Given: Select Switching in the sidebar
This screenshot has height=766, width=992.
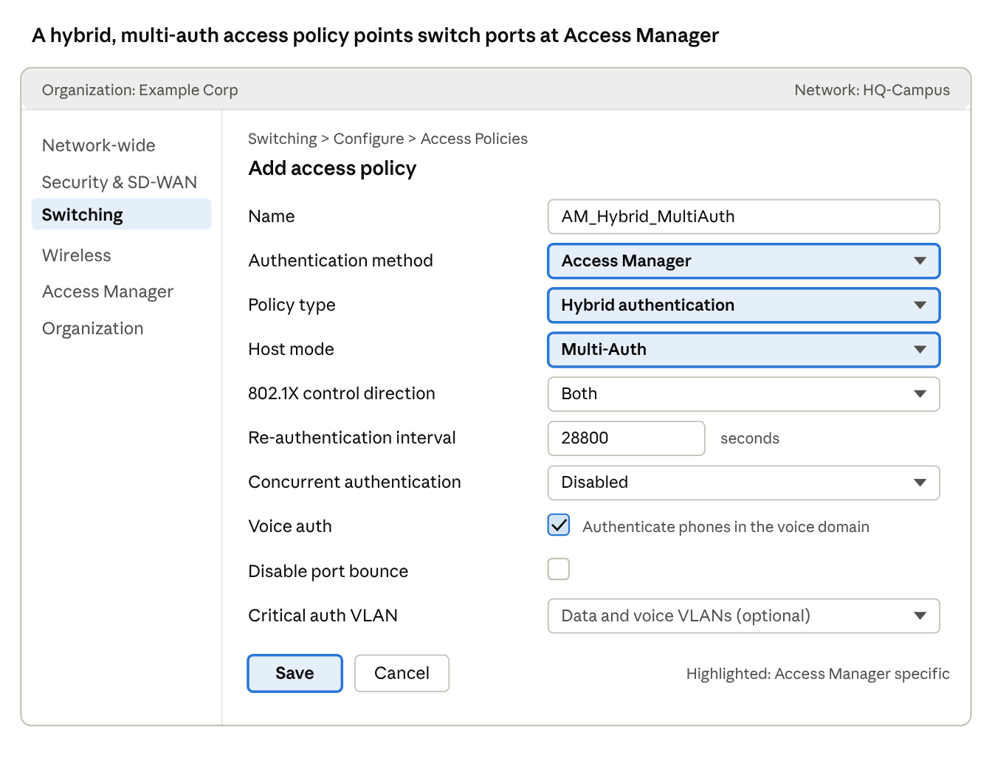Looking at the screenshot, I should 121,214.
